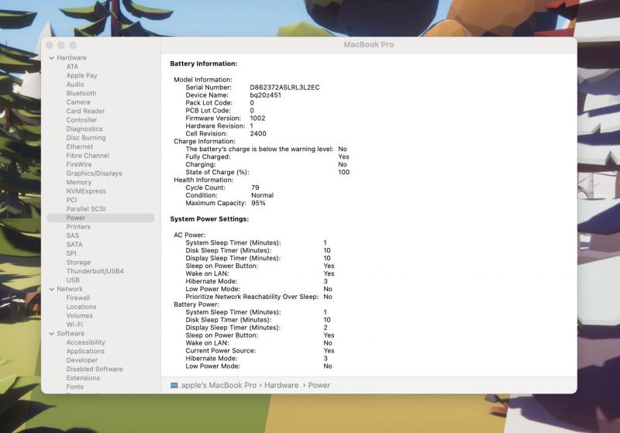Click the Cell Revision value 2400

pyautogui.click(x=258, y=133)
